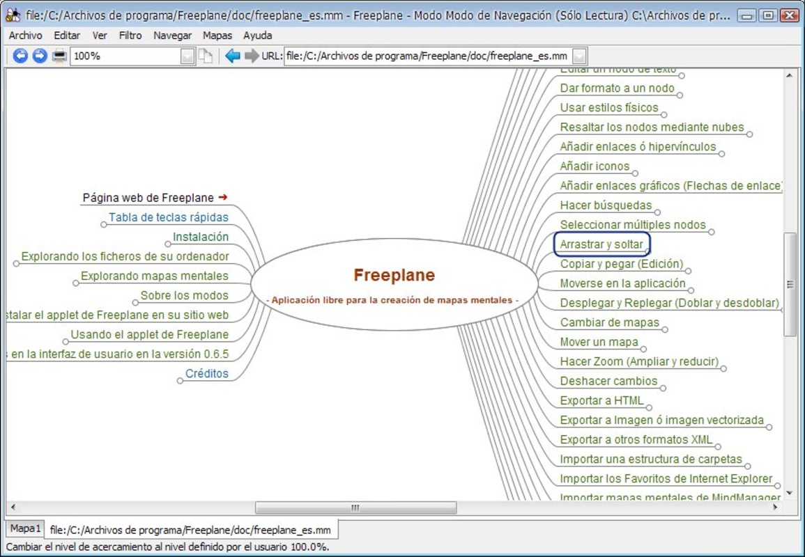Click the gray right arrow before URL
Viewport: 805px width, 557px height.
click(252, 56)
